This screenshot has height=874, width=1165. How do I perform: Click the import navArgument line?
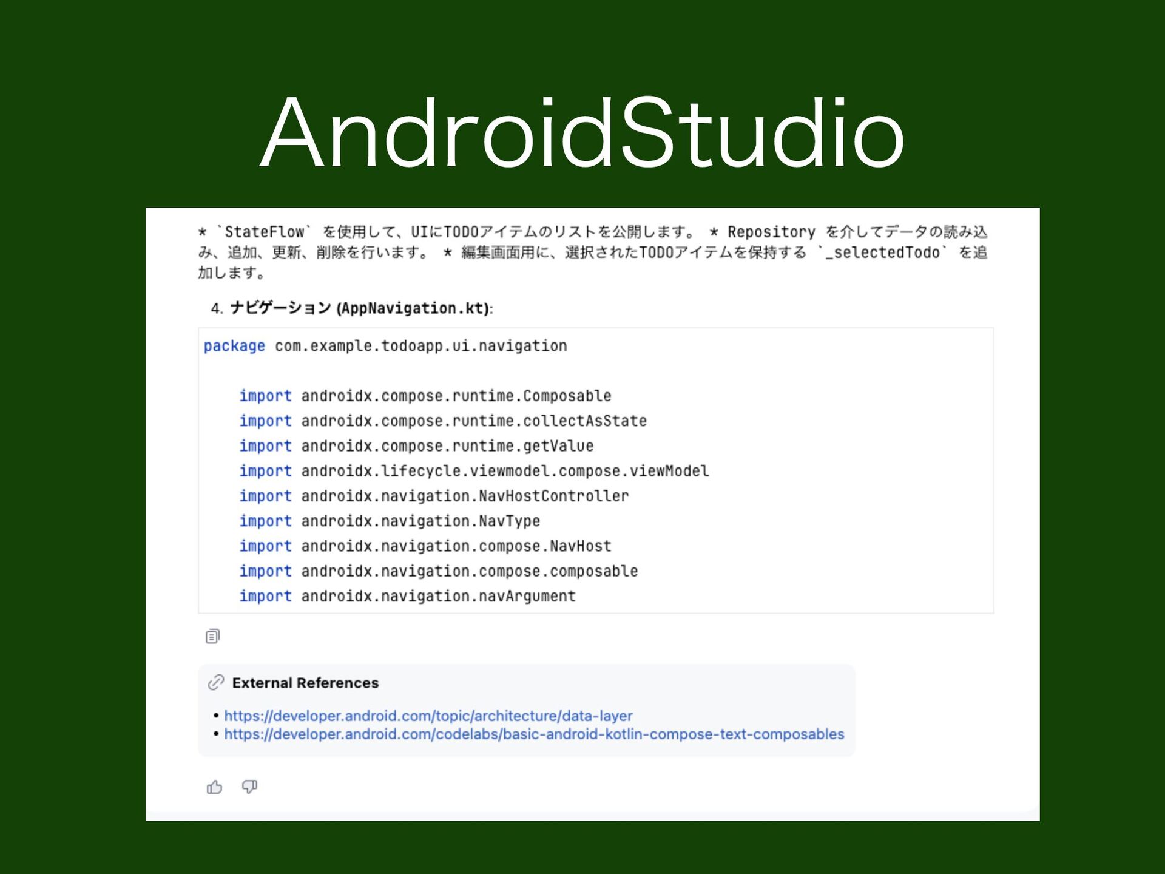[x=407, y=596]
